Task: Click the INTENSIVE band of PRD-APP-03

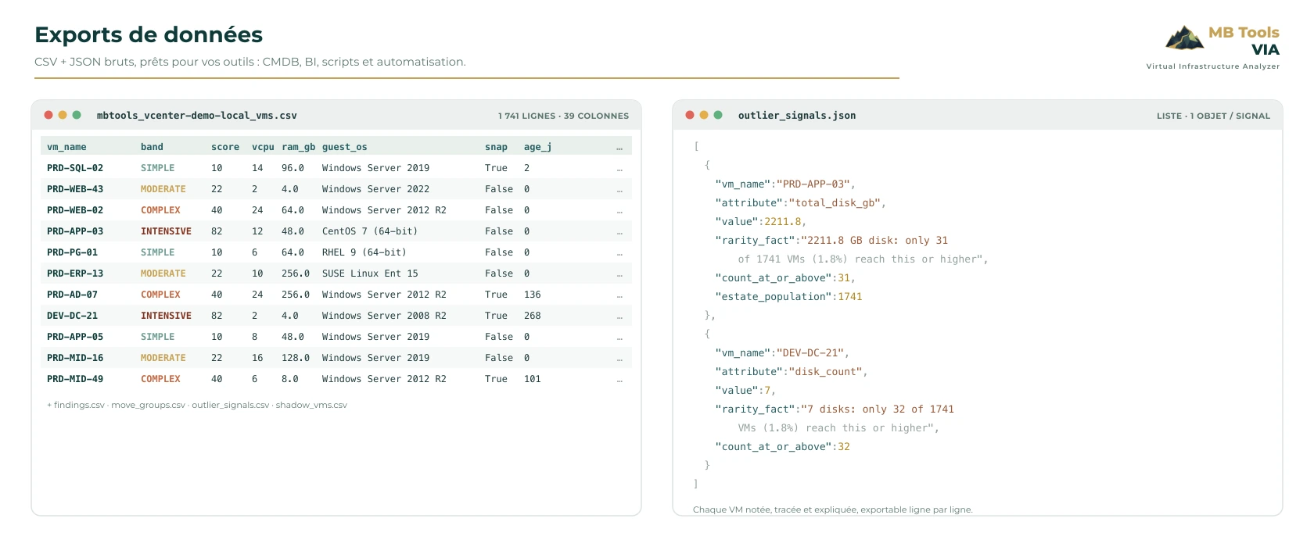Action: pyautogui.click(x=166, y=231)
